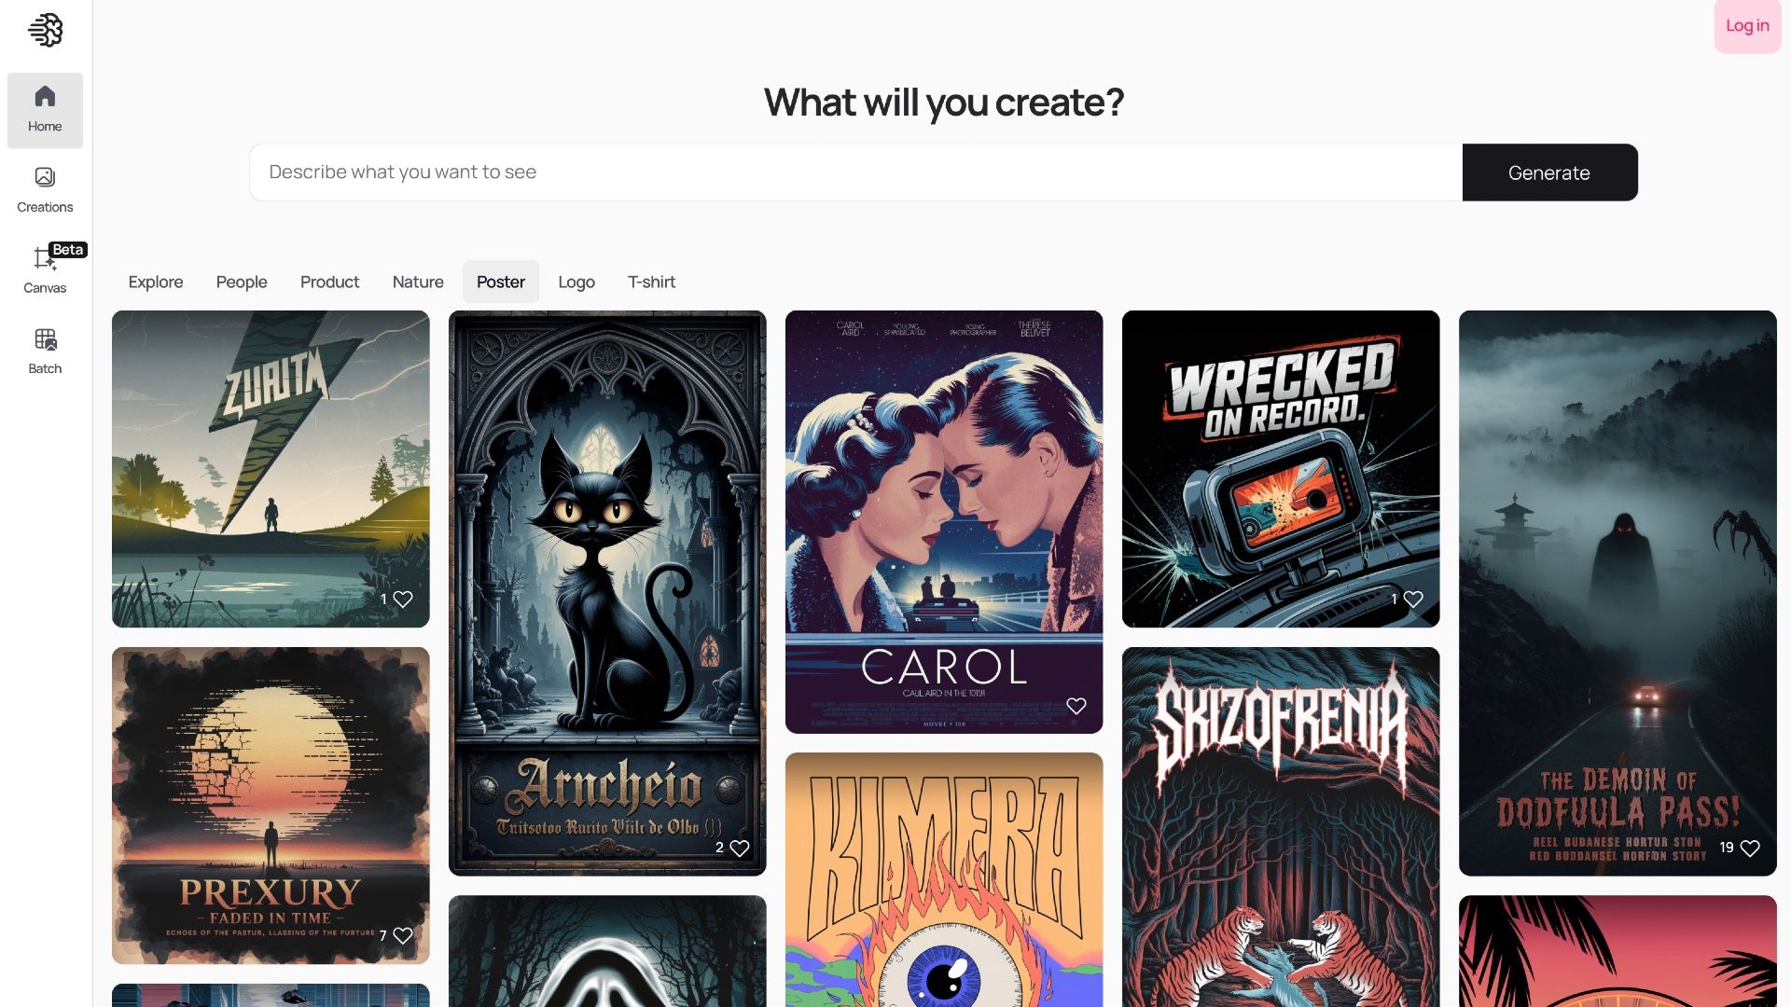The height and width of the screenshot is (1007, 1791).
Task: Like the ZUAITA lightning poster
Action: (x=401, y=600)
